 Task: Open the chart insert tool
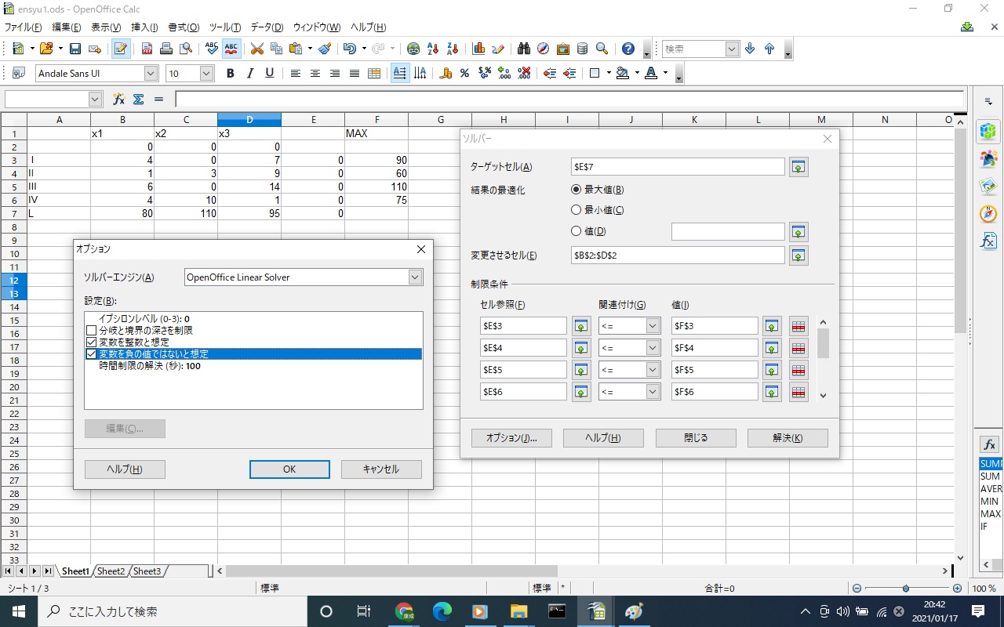pyautogui.click(x=478, y=49)
